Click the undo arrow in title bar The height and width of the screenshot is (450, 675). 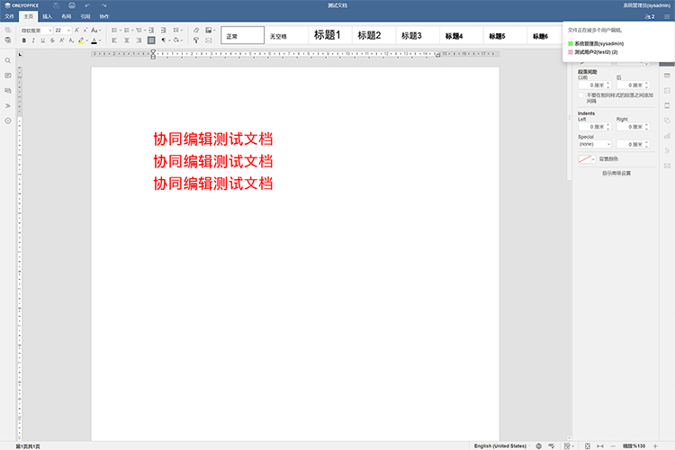pos(87,5)
